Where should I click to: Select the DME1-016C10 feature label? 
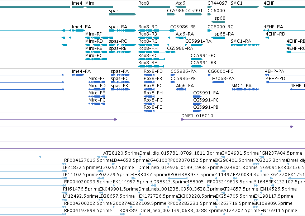(x=197, y=116)
